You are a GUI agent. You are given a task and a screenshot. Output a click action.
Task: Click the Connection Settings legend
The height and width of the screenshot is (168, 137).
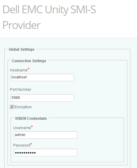point(29,61)
